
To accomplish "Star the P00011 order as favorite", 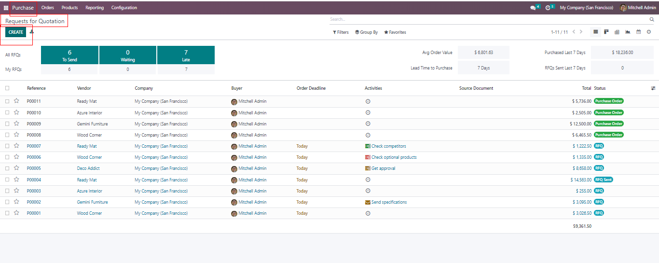I will tap(16, 101).
